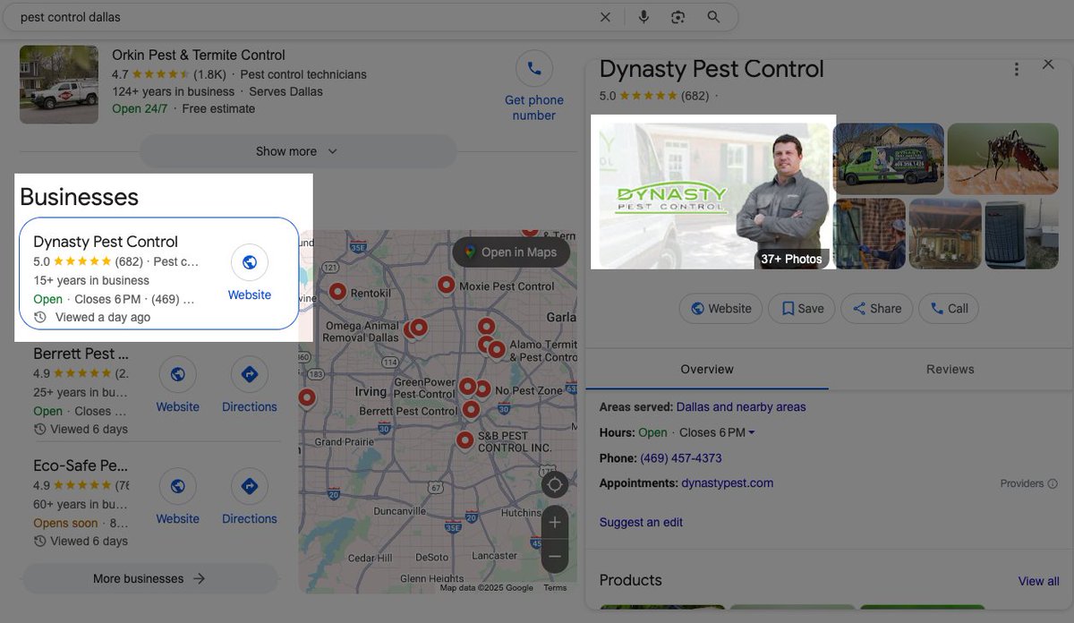Open the dynastypest.com appointments link
This screenshot has height=623, width=1074.
click(727, 482)
